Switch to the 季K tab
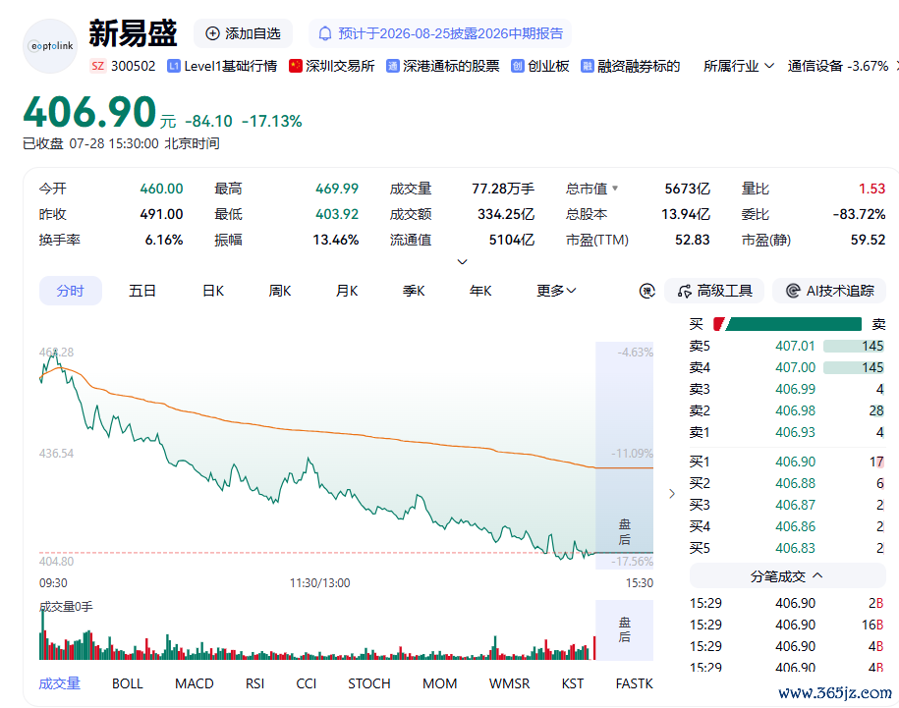The width and height of the screenshot is (899, 708). 414,291
